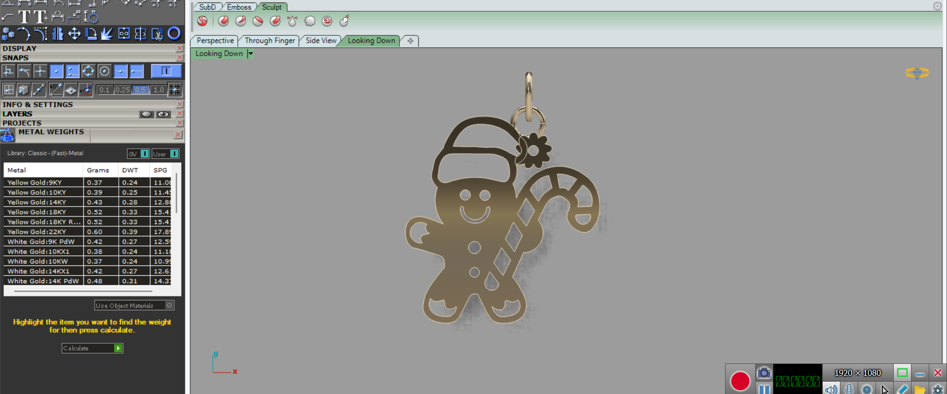Click the Explode tool icon
The image size is (947, 394).
107,33
